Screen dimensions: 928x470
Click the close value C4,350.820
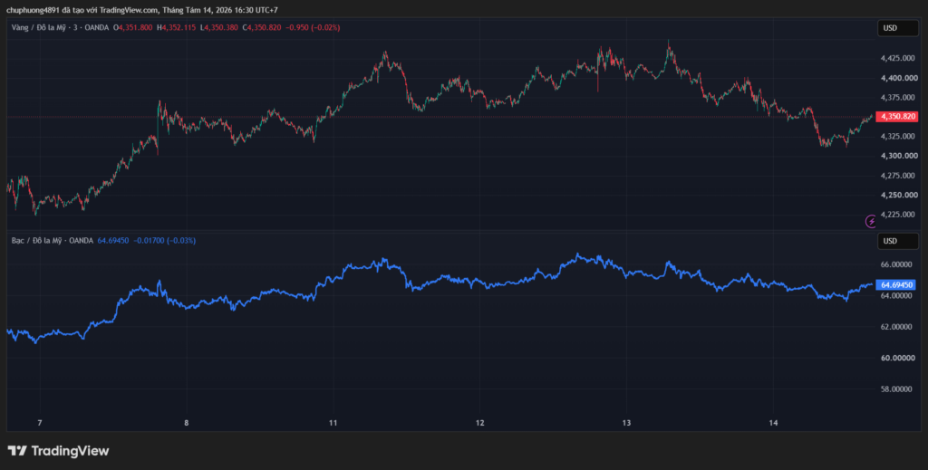[262, 27]
